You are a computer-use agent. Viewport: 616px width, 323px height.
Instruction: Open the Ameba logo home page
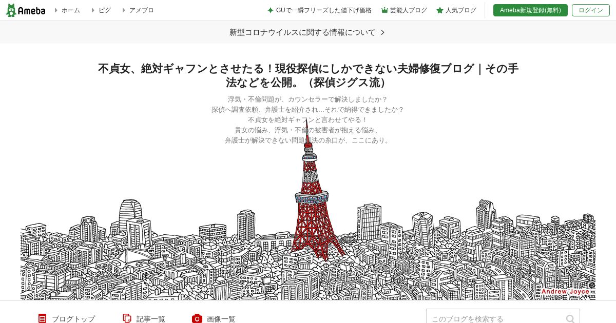tap(26, 10)
